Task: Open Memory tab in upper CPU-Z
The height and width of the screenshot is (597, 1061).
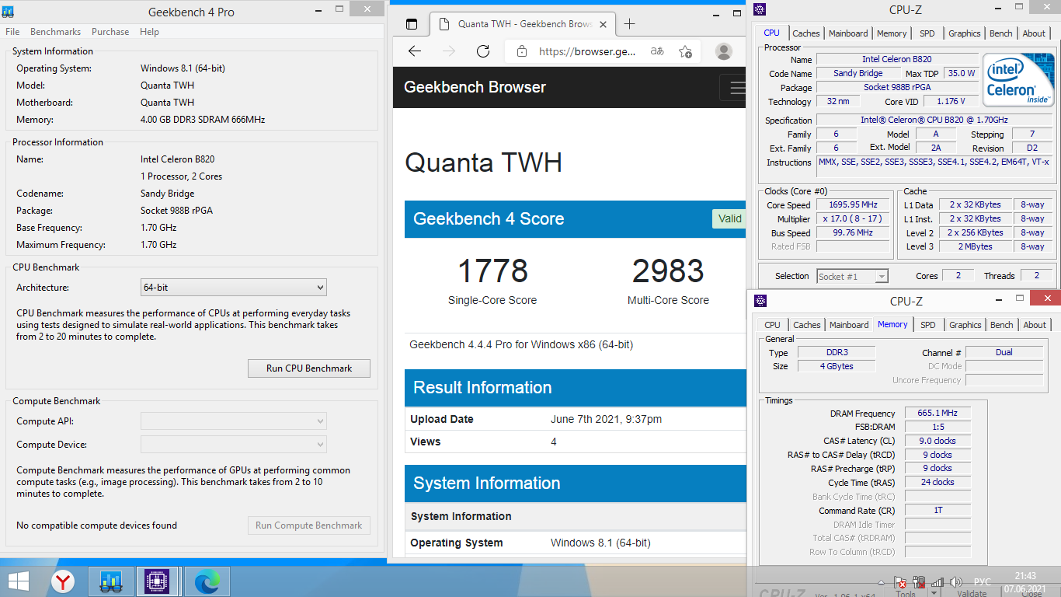Action: (x=891, y=33)
